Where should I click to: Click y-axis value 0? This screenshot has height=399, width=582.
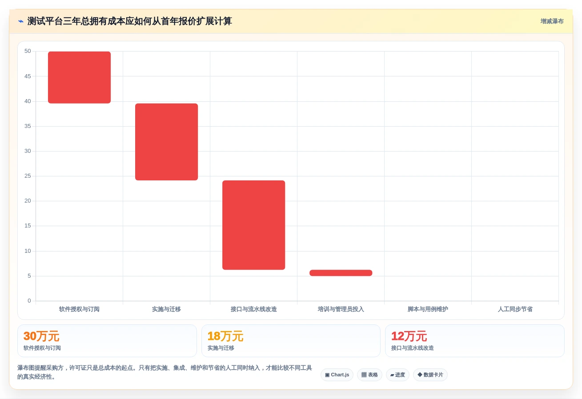click(29, 301)
